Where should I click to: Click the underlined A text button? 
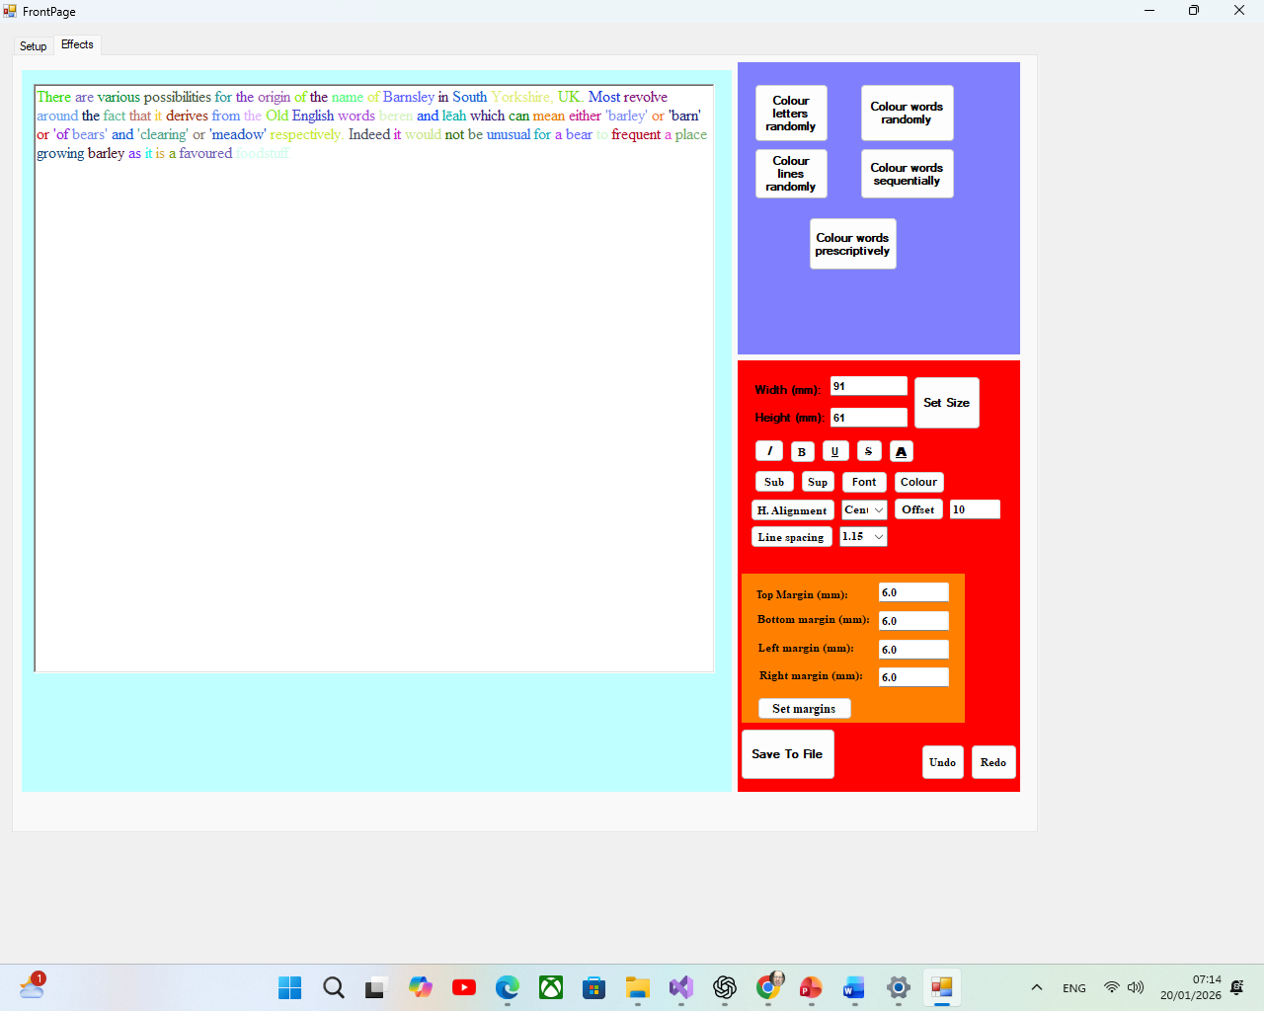point(901,451)
